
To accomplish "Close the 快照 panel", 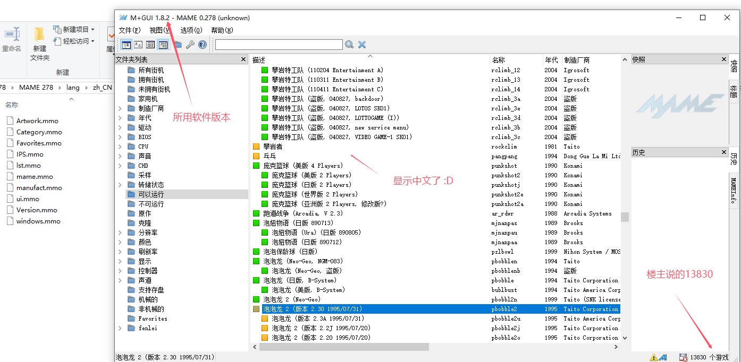I will coord(723,60).
